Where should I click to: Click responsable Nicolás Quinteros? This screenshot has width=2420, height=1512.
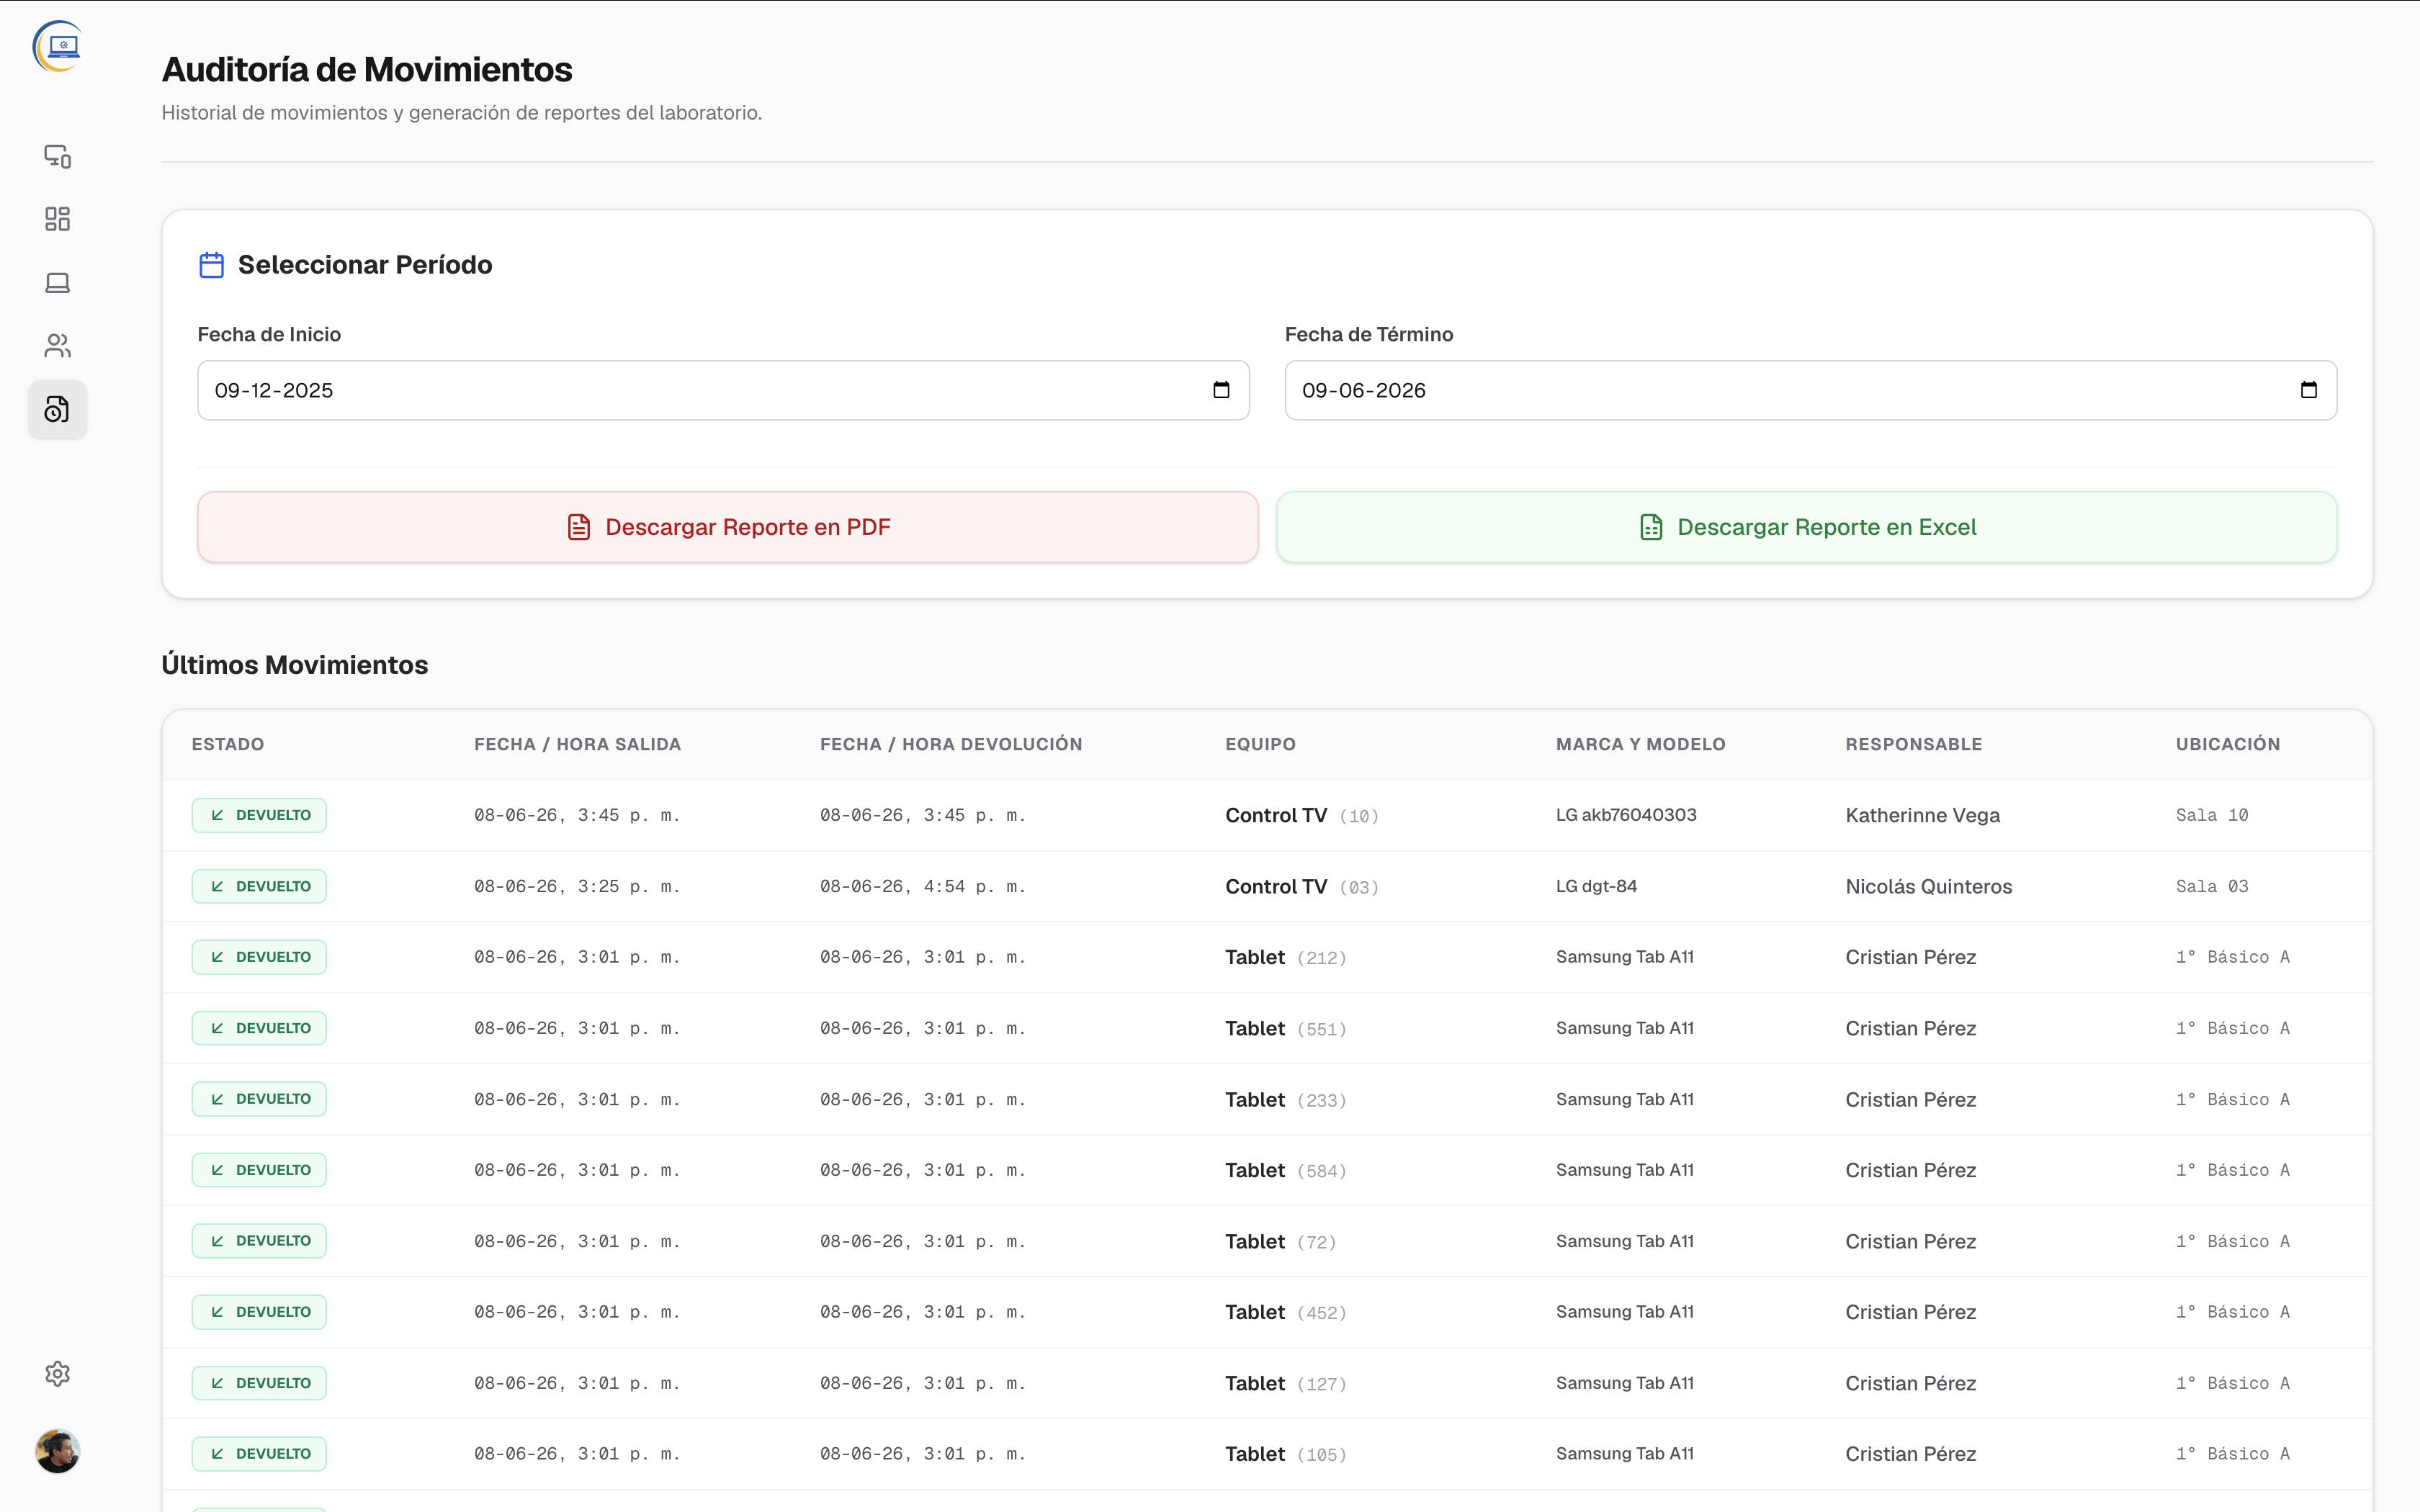pyautogui.click(x=1928, y=887)
